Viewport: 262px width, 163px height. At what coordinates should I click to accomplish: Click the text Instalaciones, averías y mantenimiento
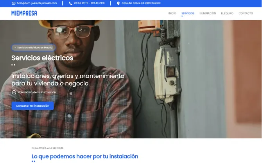pos(68,76)
